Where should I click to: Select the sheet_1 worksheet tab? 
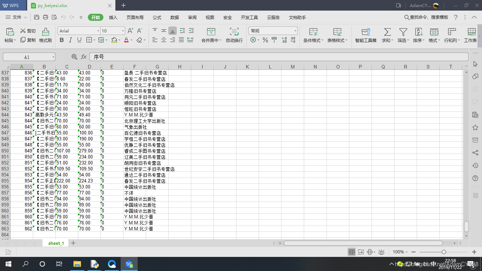tap(56, 243)
